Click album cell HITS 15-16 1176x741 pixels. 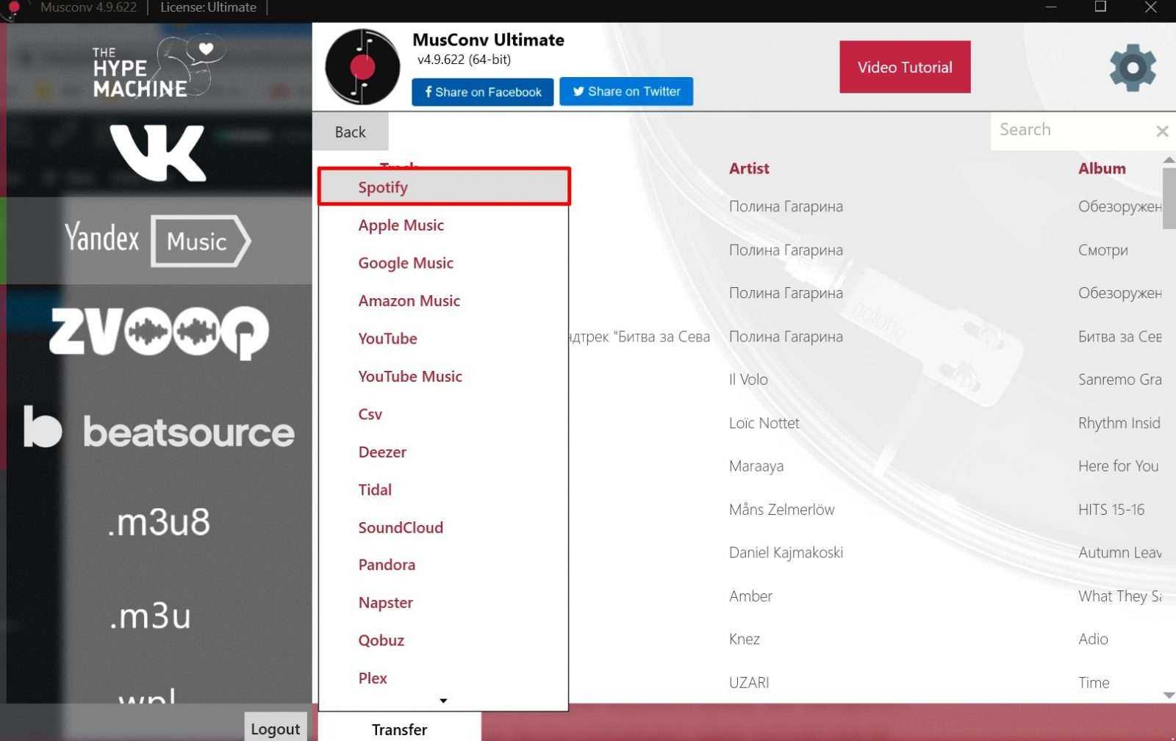point(1111,510)
